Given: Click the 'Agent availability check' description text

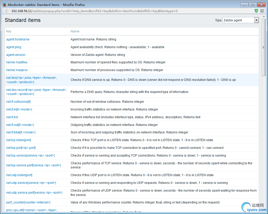Looking at the screenshot, I should [118, 47].
